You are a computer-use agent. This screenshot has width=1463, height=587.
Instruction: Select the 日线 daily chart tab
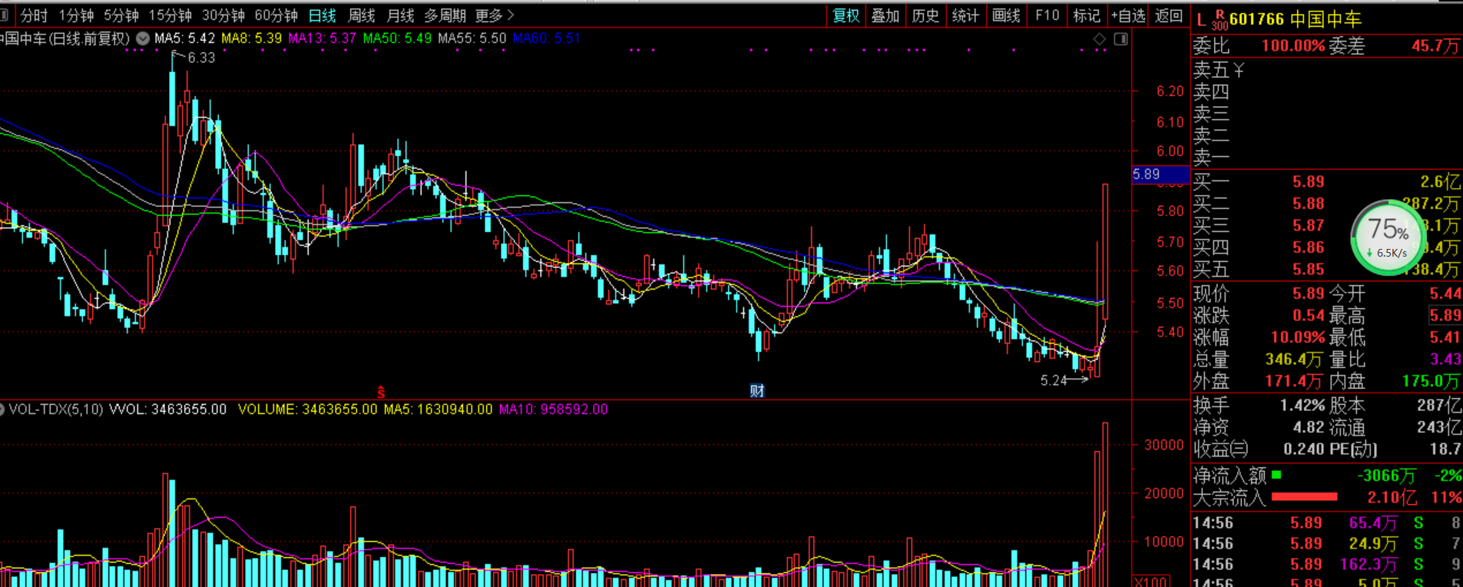coord(323,15)
